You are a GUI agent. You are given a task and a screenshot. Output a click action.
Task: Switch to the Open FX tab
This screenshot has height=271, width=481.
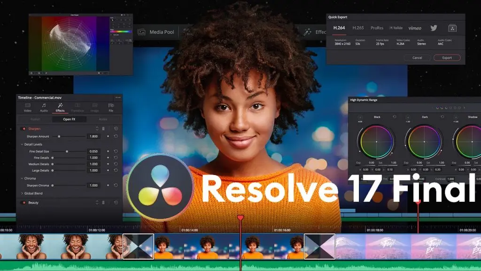70,120
